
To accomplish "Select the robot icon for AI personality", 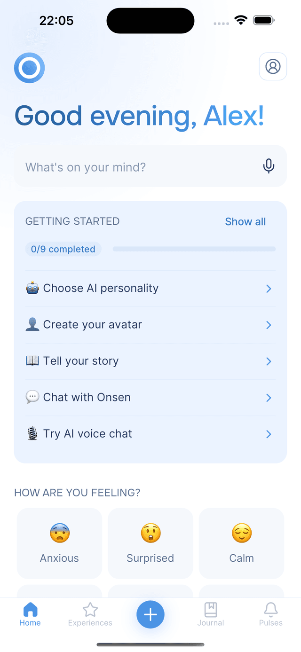I will [32, 288].
